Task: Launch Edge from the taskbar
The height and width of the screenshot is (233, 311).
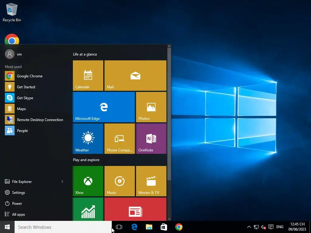Action: pyautogui.click(x=134, y=227)
